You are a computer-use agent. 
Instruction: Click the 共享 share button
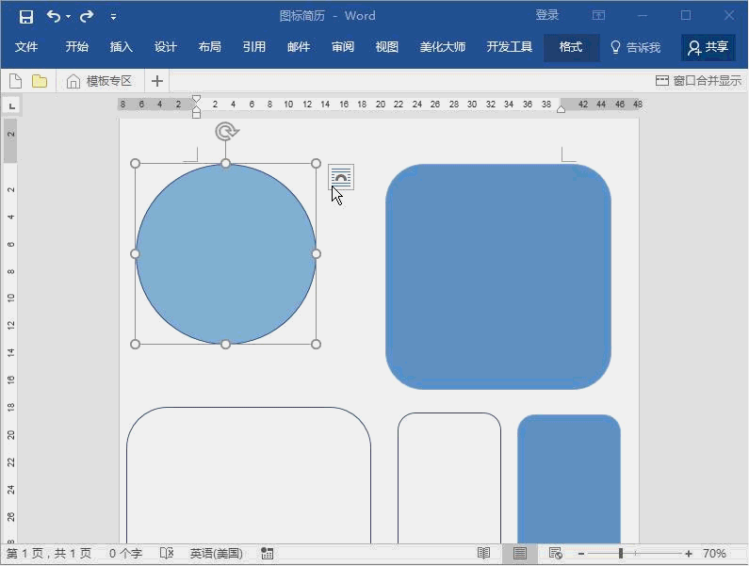point(708,47)
